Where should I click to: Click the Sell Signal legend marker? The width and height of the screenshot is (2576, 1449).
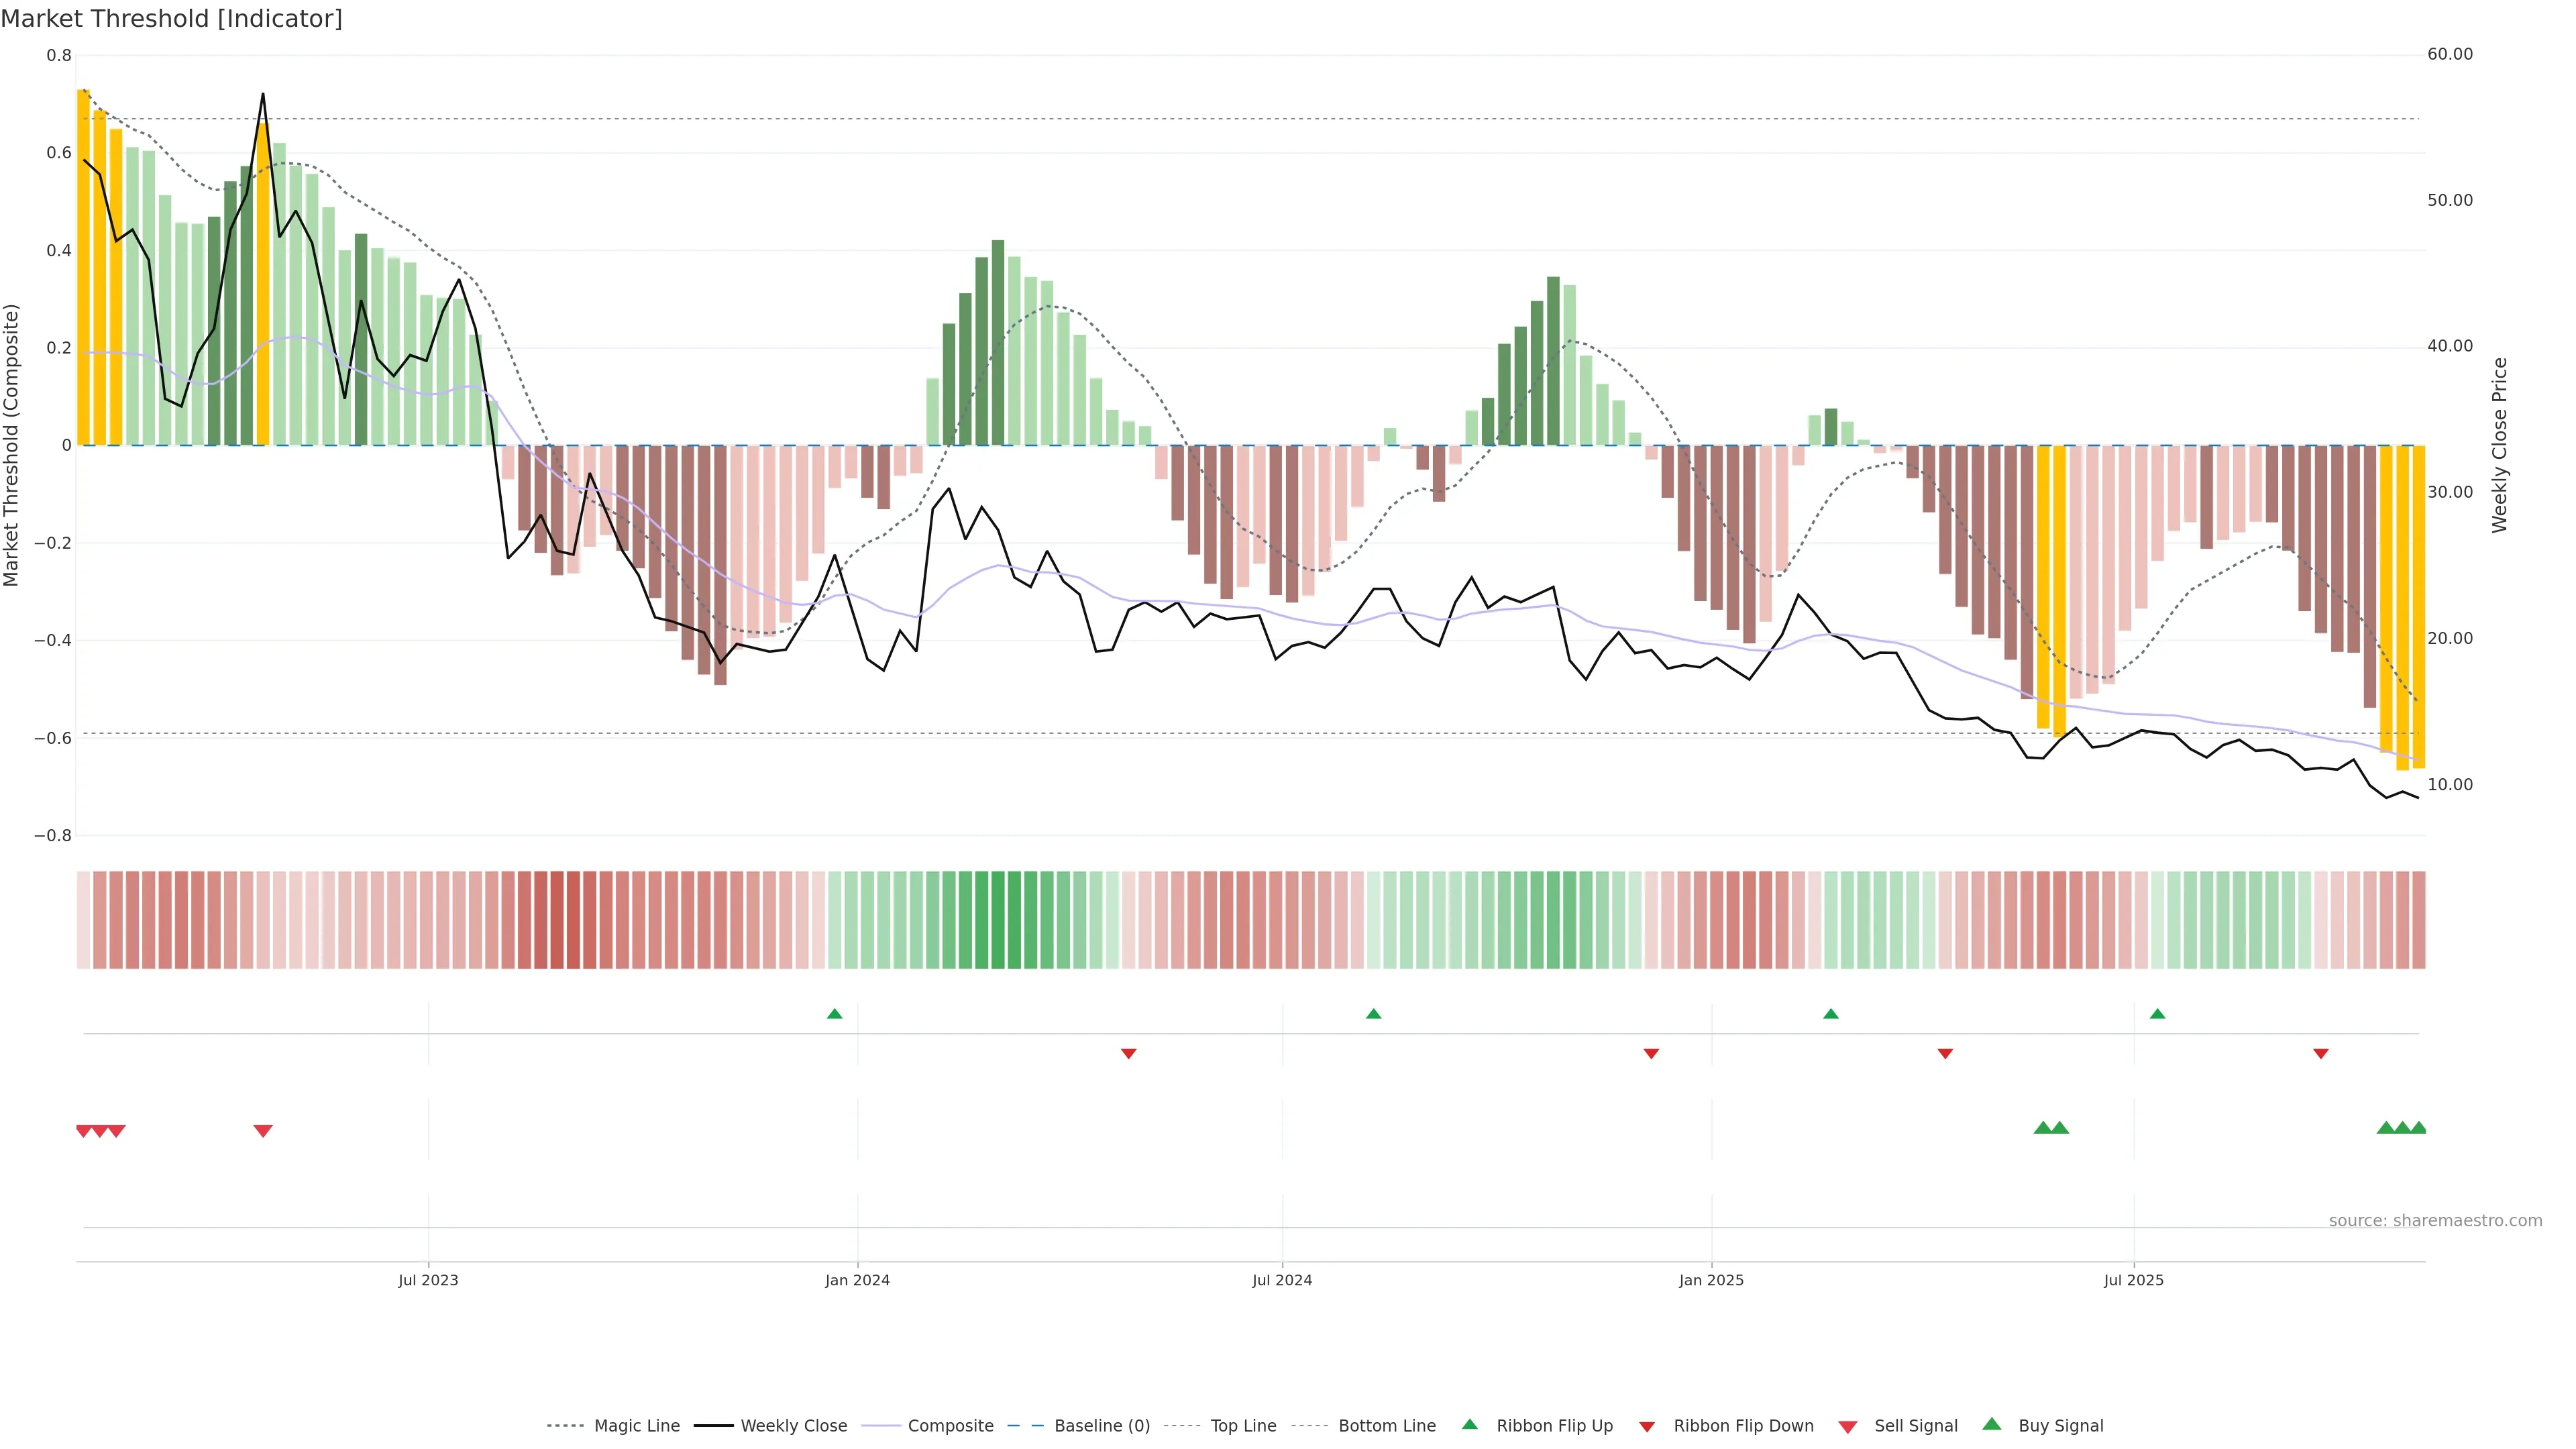(x=1848, y=1427)
